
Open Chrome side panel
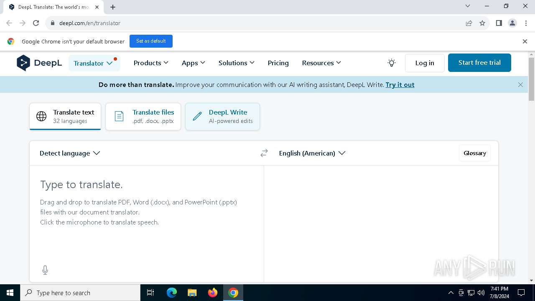499,23
